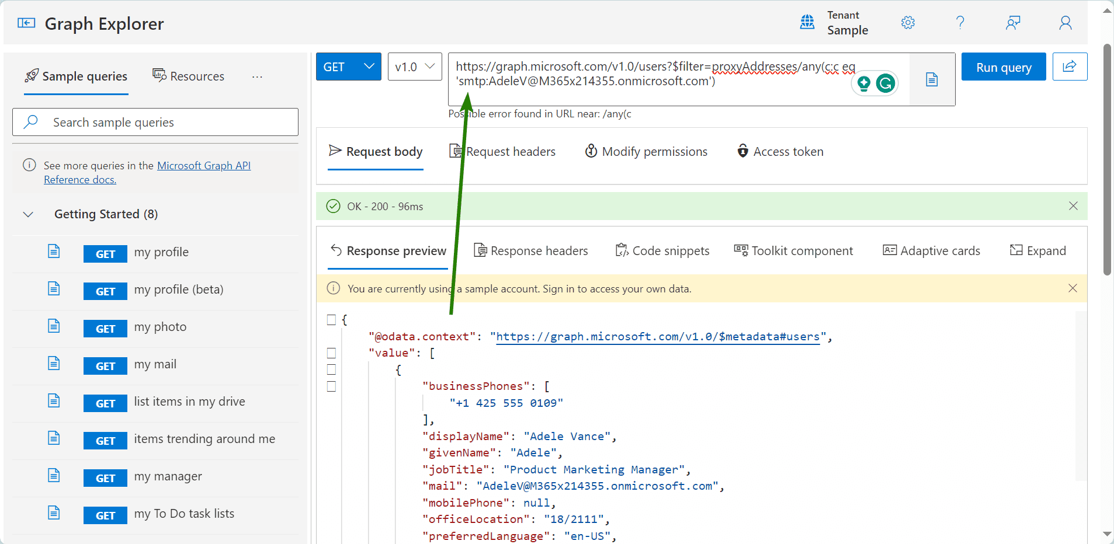Viewport: 1114px width, 544px height.
Task: Open the Adaptive cards tab
Action: tap(931, 251)
